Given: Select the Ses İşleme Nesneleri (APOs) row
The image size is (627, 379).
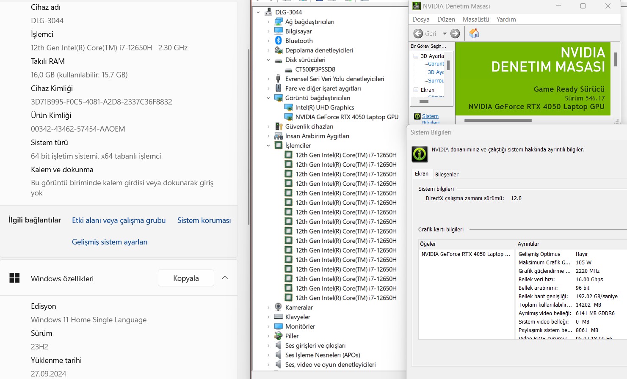Looking at the screenshot, I should [x=323, y=355].
